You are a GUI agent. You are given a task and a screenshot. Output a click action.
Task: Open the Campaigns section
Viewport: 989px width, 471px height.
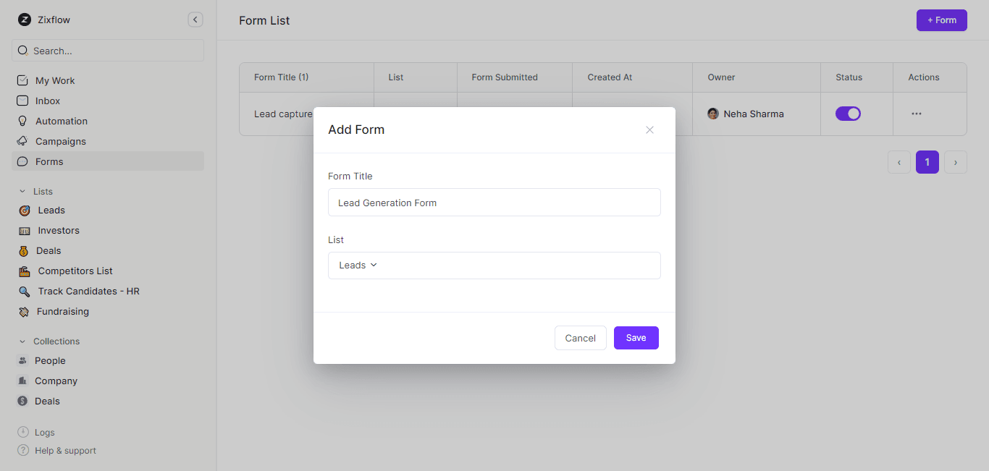59,141
